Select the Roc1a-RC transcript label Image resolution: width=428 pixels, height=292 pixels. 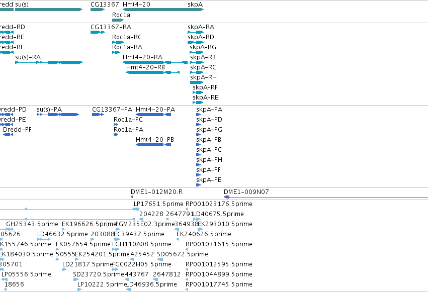[127, 37]
